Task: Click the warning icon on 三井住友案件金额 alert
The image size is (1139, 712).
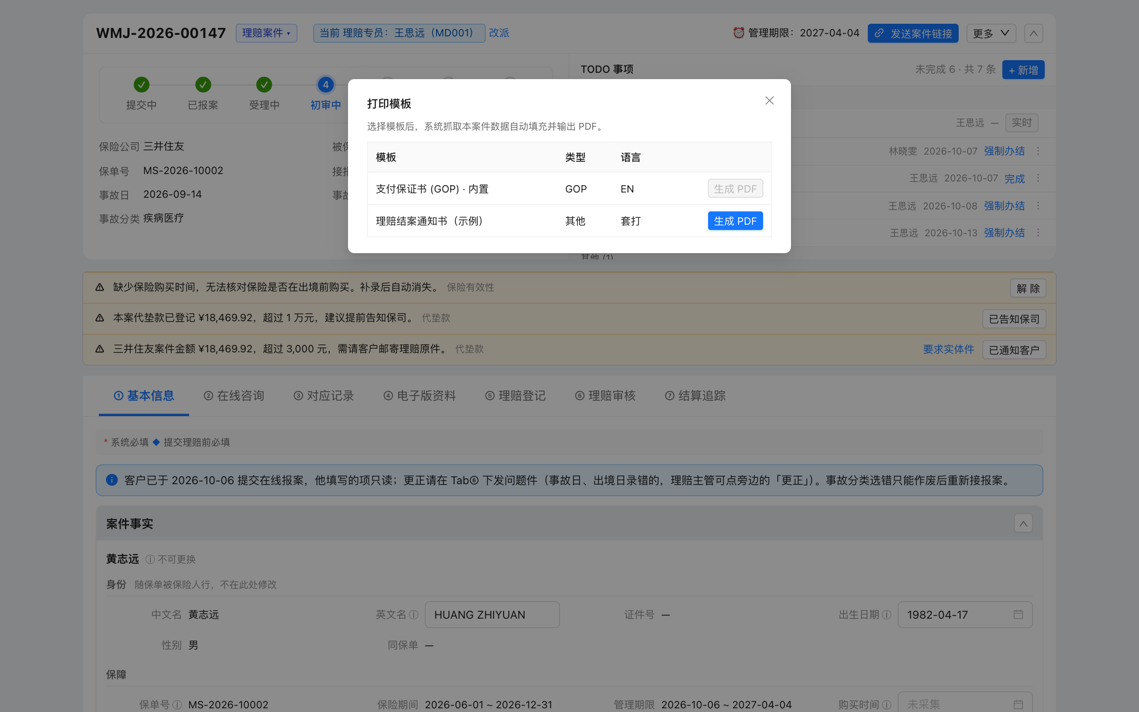Action: click(x=100, y=349)
